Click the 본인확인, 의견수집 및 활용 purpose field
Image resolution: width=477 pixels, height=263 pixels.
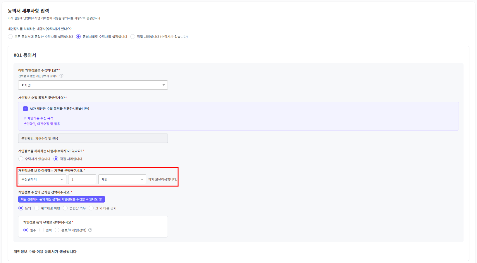point(93,138)
